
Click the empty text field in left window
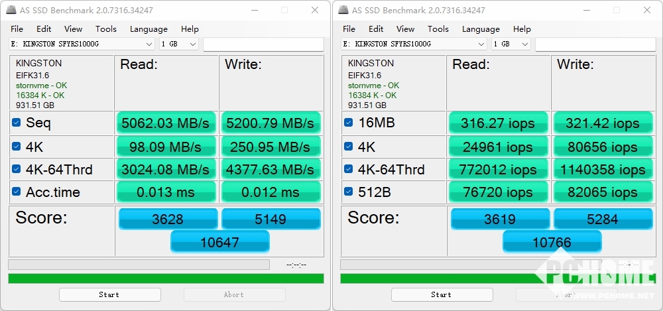tap(263, 44)
